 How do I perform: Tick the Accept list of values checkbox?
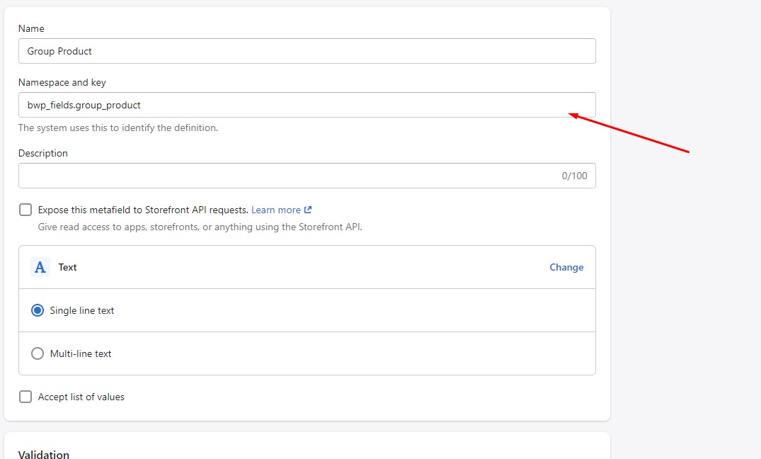25,397
